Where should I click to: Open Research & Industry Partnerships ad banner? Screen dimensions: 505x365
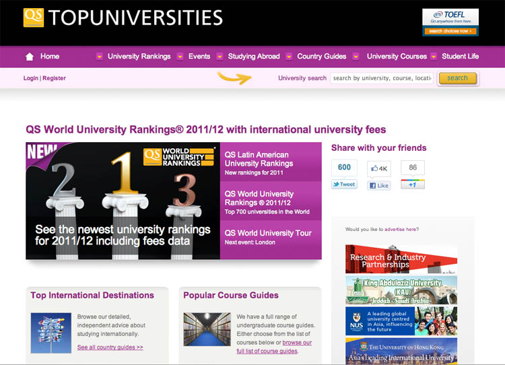401,259
